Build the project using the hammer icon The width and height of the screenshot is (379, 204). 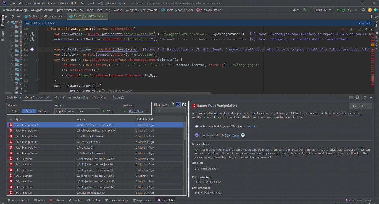coord(305,10)
